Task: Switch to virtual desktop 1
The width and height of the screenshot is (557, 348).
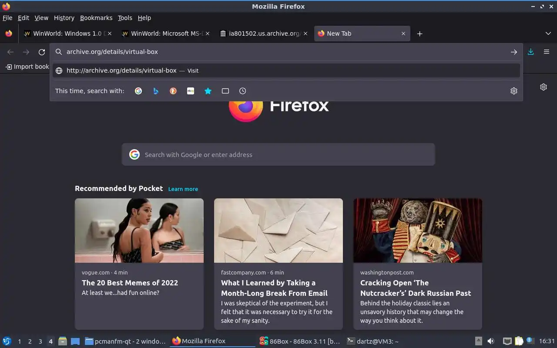Action: 20,341
